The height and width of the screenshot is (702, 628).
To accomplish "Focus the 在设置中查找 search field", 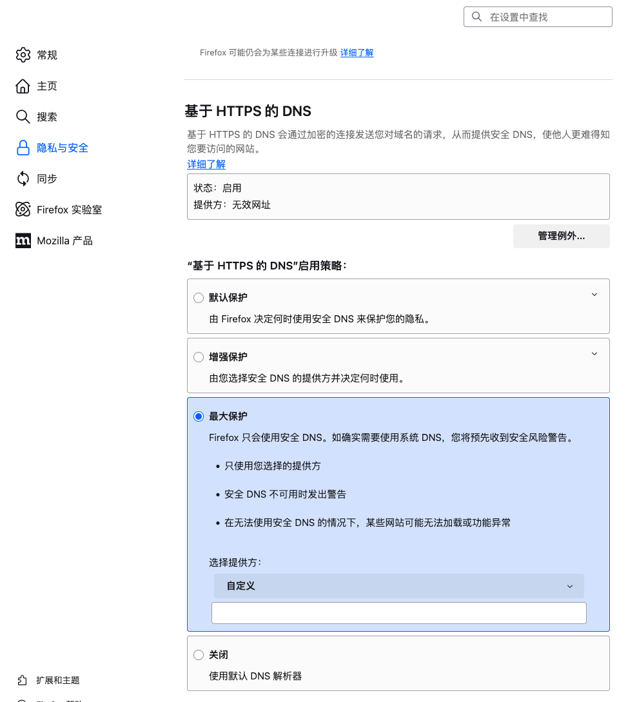I will tap(538, 17).
